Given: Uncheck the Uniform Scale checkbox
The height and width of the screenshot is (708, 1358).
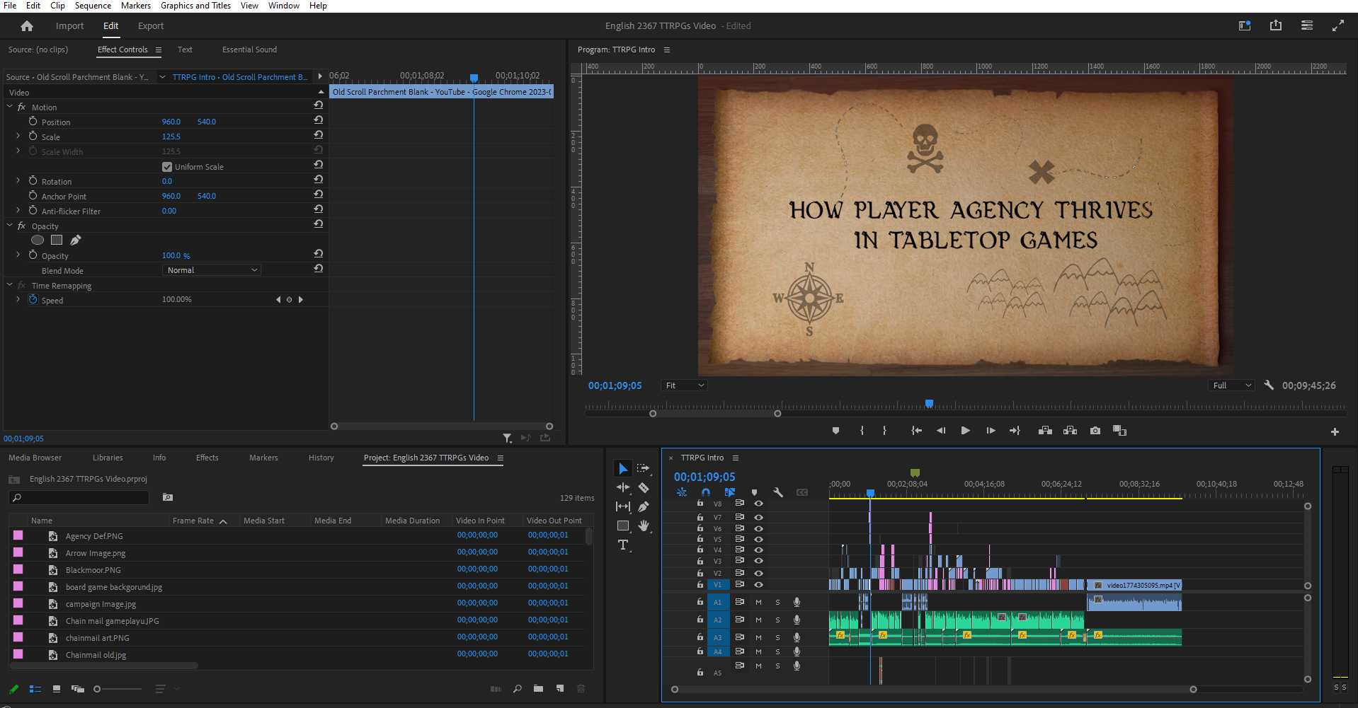Looking at the screenshot, I should click(x=167, y=167).
